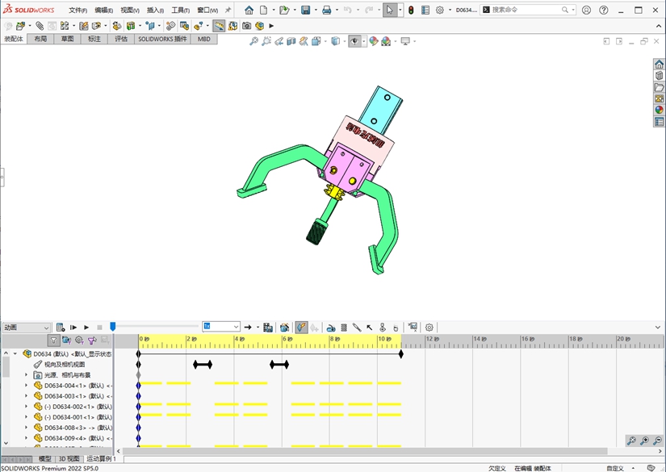This screenshot has height=472, width=666.
Task: Open Motion Study Properties gear
Action: [x=429, y=328]
